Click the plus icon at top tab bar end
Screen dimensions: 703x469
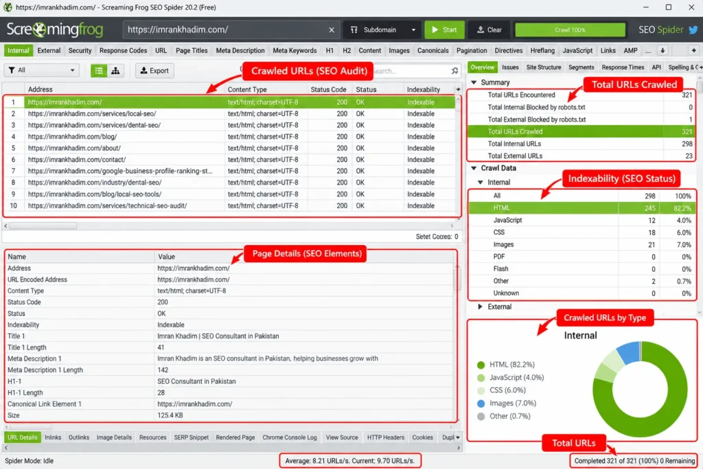tap(693, 51)
